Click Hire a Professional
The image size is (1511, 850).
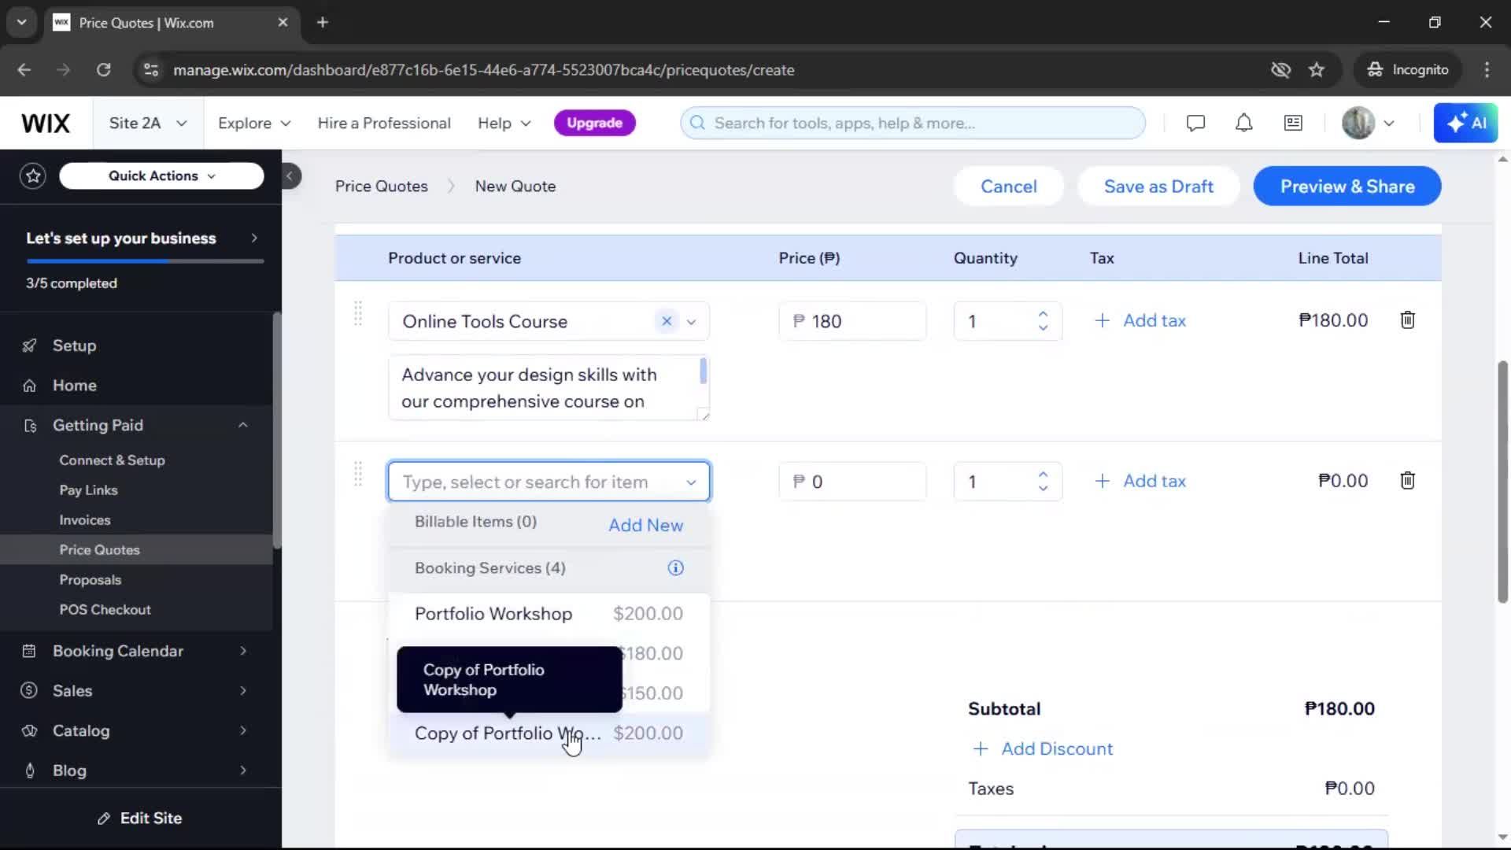tap(384, 124)
